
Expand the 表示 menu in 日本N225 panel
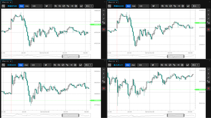coord(88,65)
